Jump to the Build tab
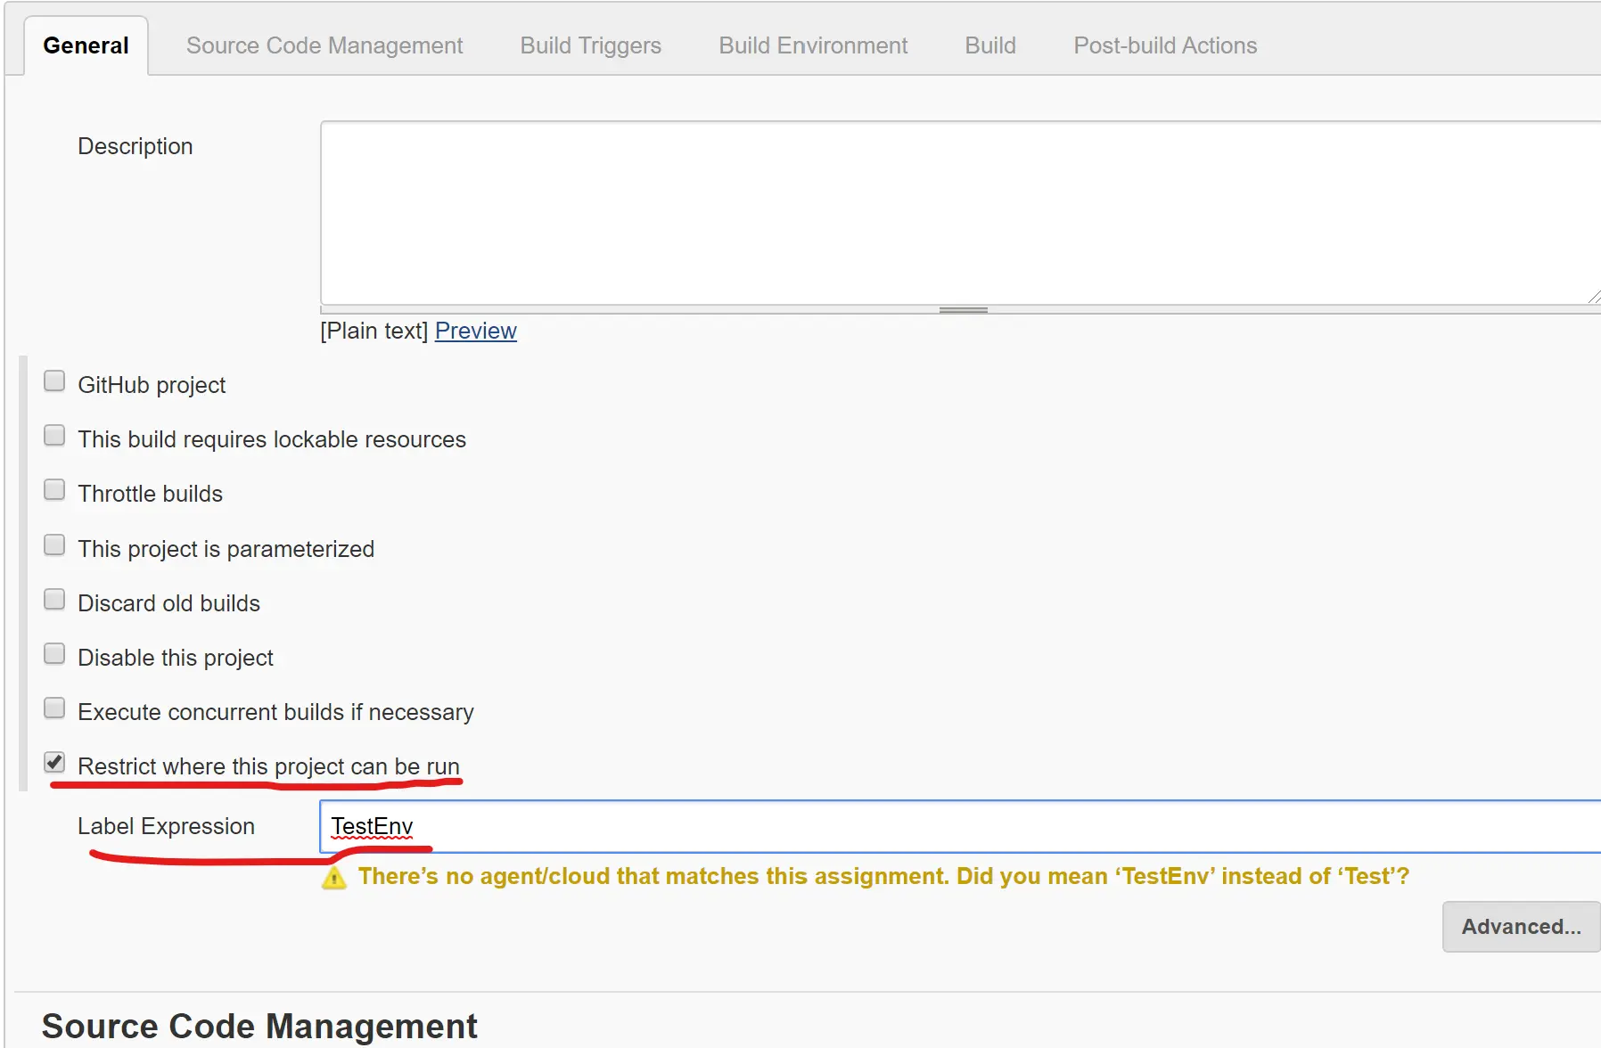Screen dimensions: 1601x1048 990,45
